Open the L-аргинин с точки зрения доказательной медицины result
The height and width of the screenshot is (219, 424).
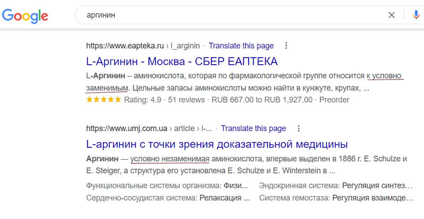coord(217,144)
